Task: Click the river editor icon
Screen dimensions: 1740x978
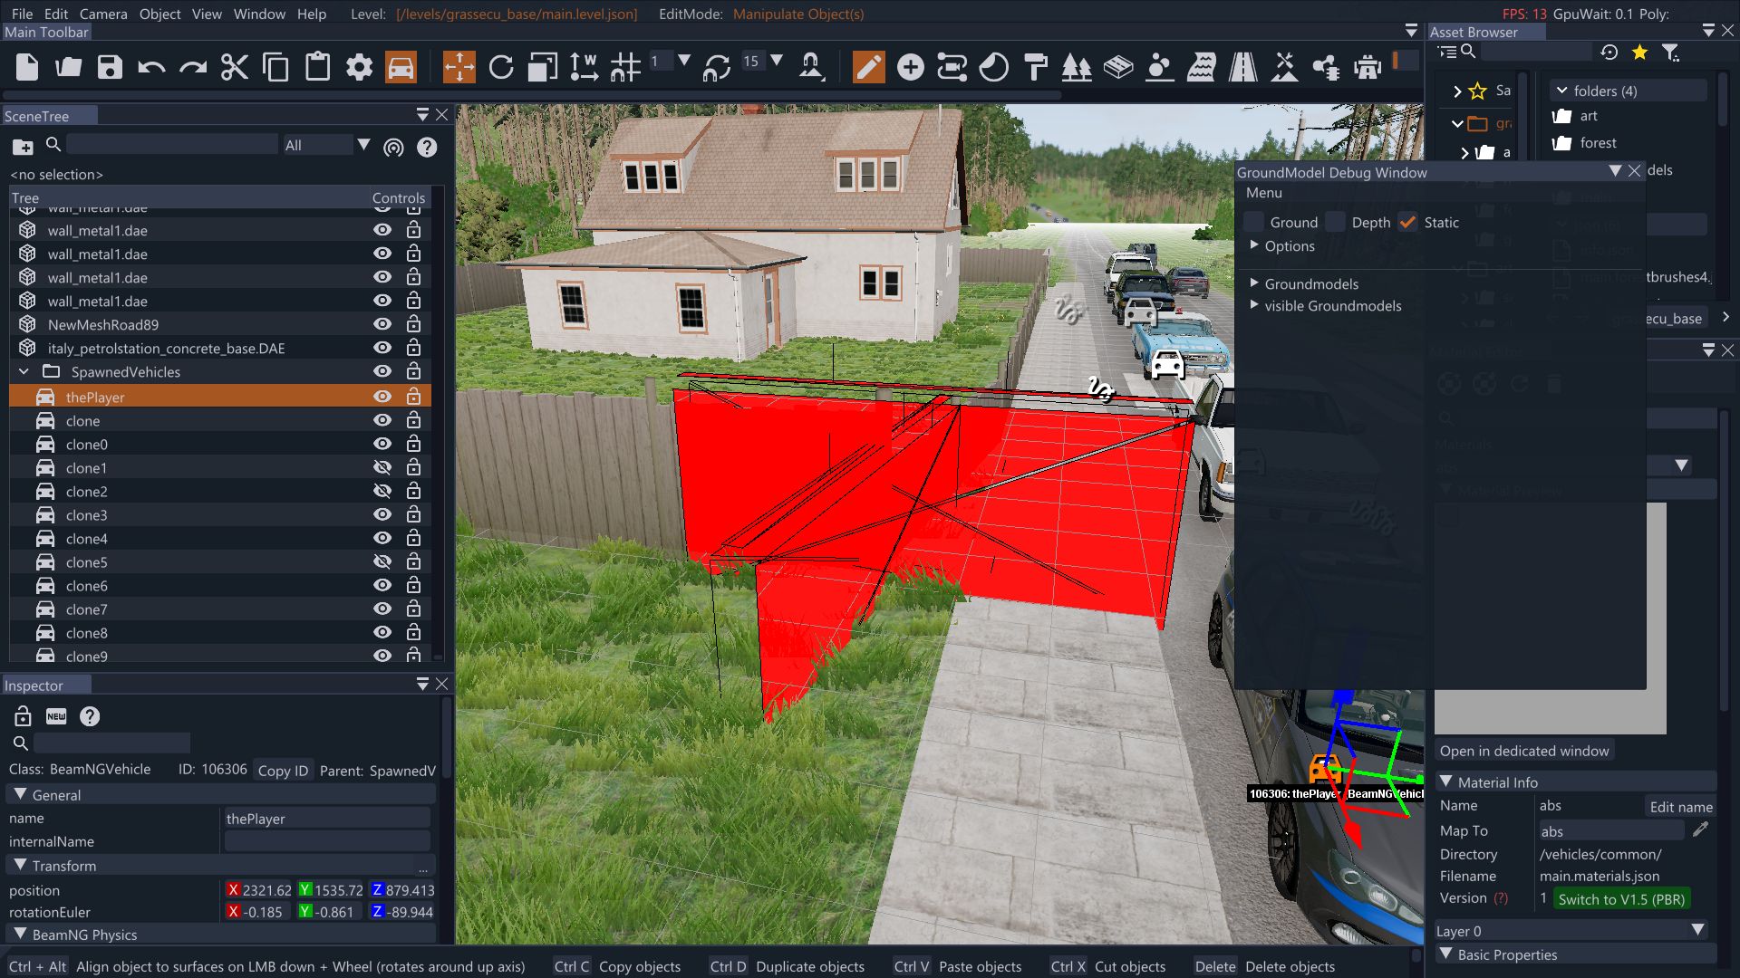Action: (1201, 67)
